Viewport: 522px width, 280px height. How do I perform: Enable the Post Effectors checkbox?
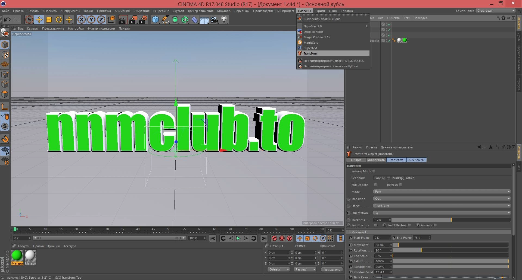409,225
